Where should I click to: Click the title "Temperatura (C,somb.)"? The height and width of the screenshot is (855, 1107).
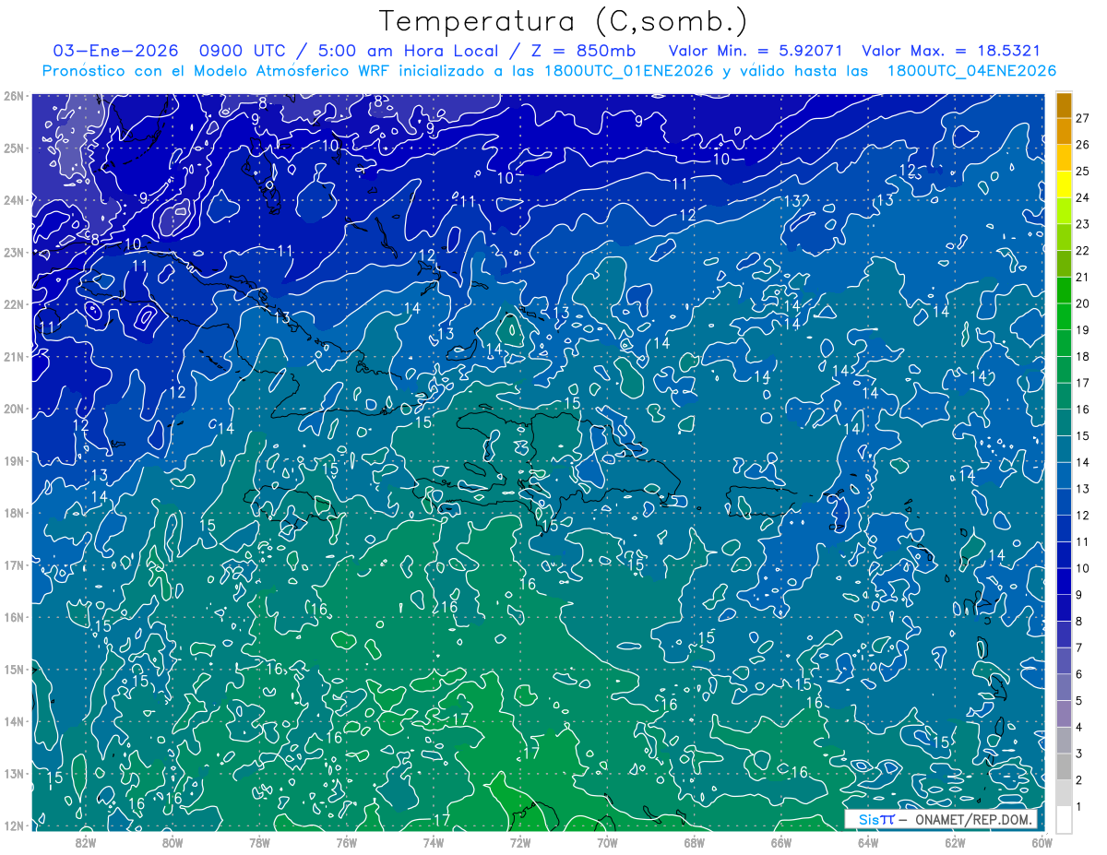pos(563,21)
